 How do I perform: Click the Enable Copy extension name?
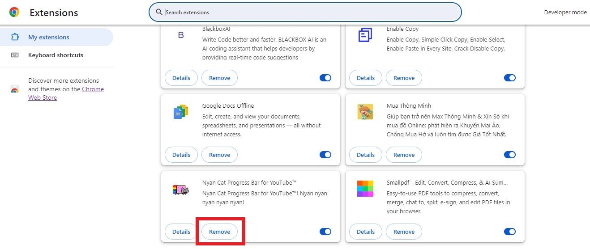click(x=402, y=29)
